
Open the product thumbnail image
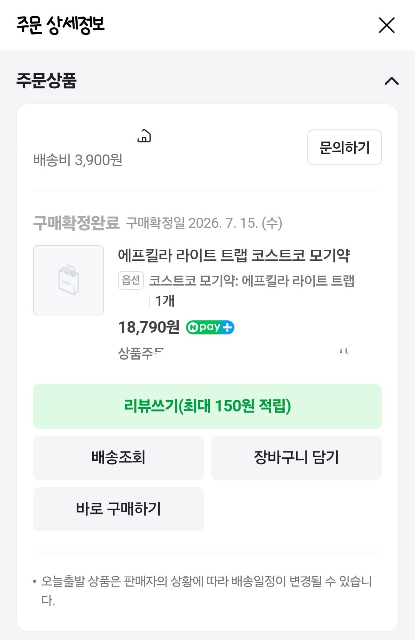point(68,280)
